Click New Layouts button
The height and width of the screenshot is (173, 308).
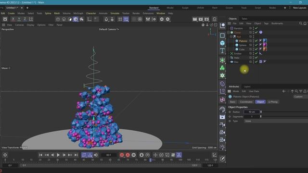click(x=299, y=8)
